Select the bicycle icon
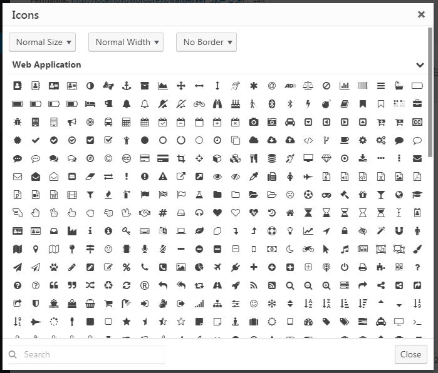438x373 pixels. click(199, 104)
